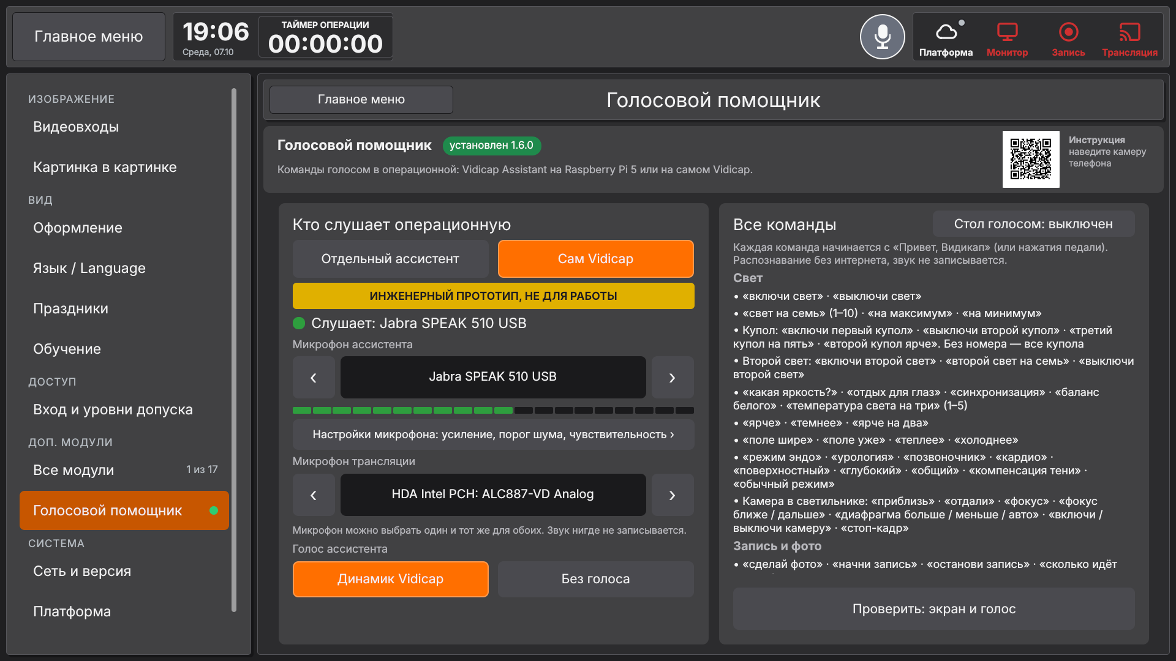Open Вход и уровни допуска
The height and width of the screenshot is (661, 1176).
point(124,409)
